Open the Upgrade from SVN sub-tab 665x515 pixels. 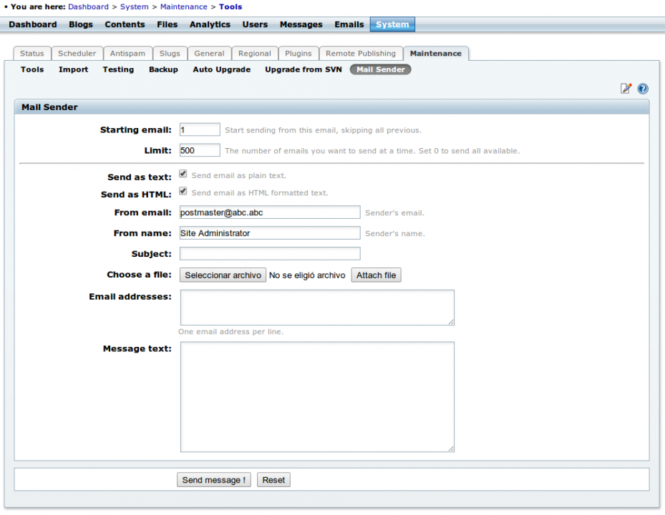[x=304, y=69]
